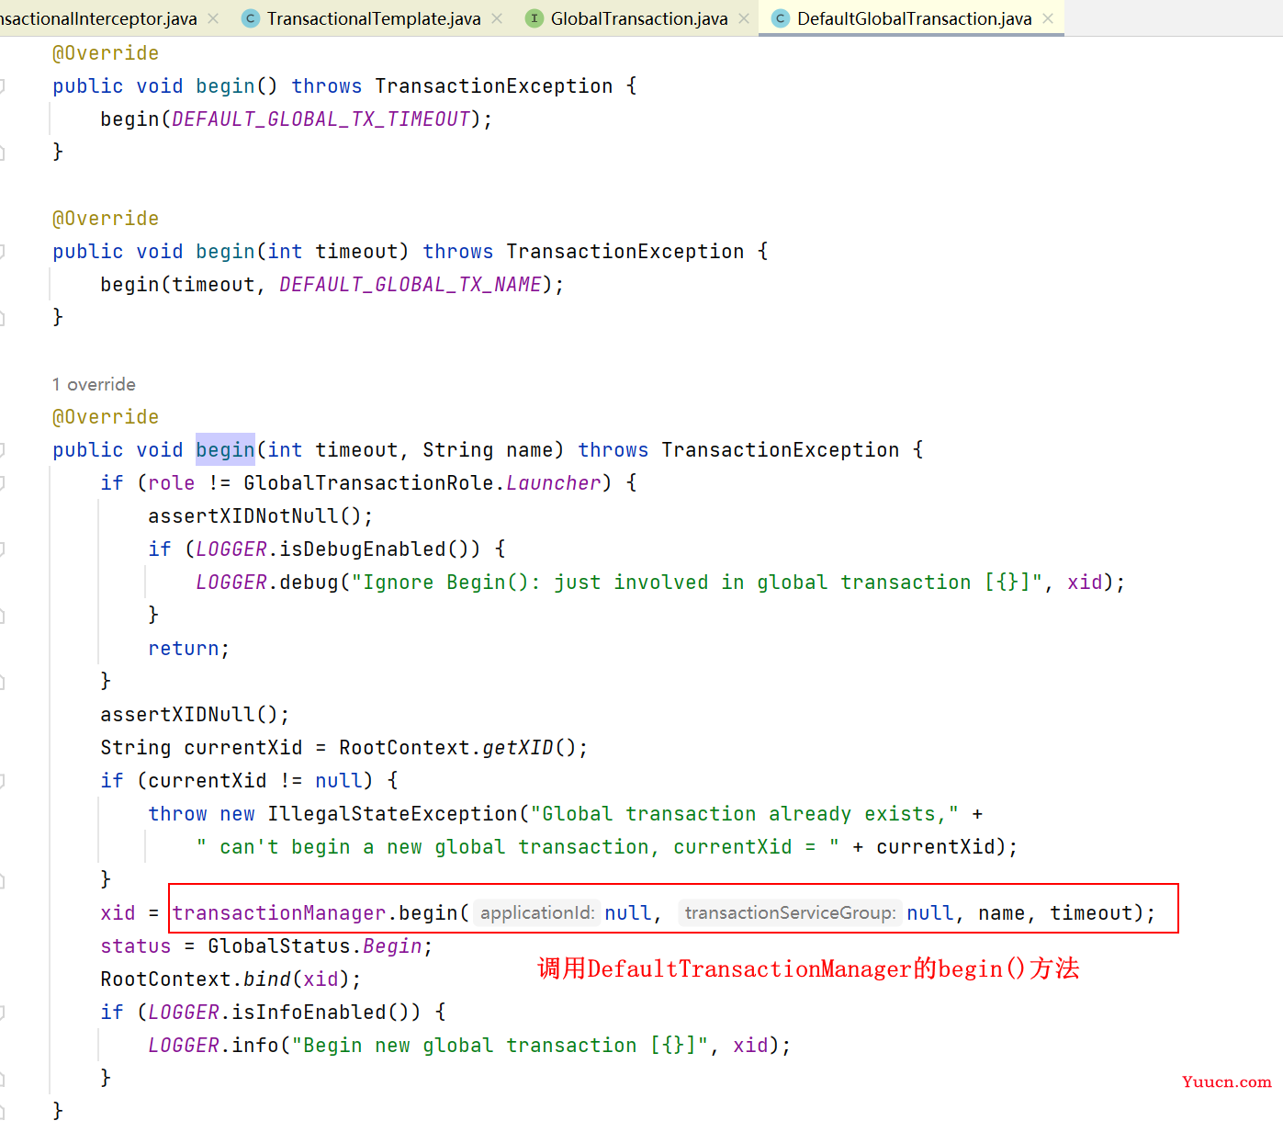Click the "Begin new global transaction" string
The height and width of the screenshot is (1132, 1283).
click(500, 1046)
